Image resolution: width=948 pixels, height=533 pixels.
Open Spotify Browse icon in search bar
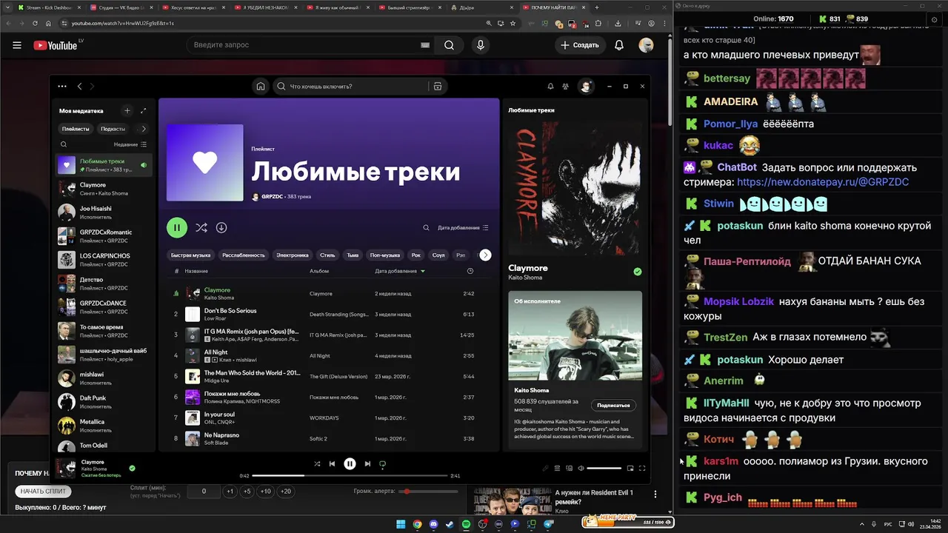click(438, 87)
